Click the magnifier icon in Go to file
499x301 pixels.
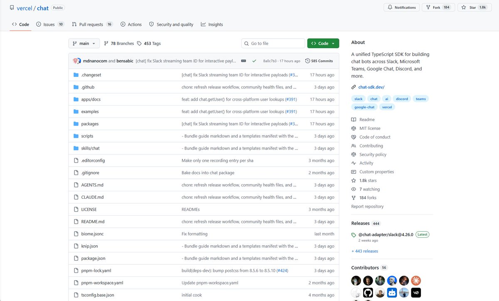[247, 43]
